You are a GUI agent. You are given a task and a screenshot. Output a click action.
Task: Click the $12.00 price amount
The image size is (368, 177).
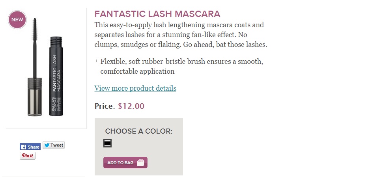131,106
